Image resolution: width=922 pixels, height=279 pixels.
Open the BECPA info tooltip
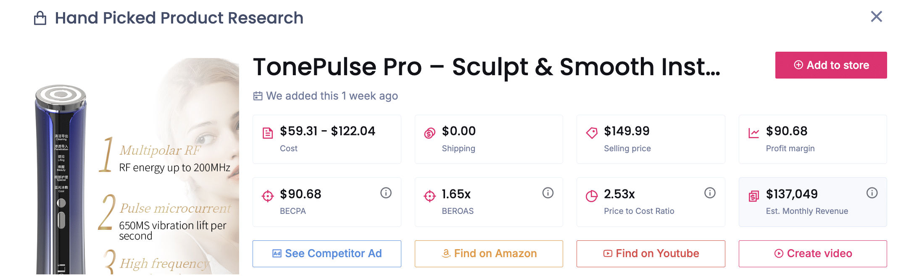(386, 193)
